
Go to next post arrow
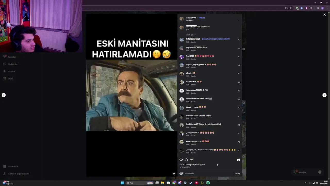click(324, 95)
